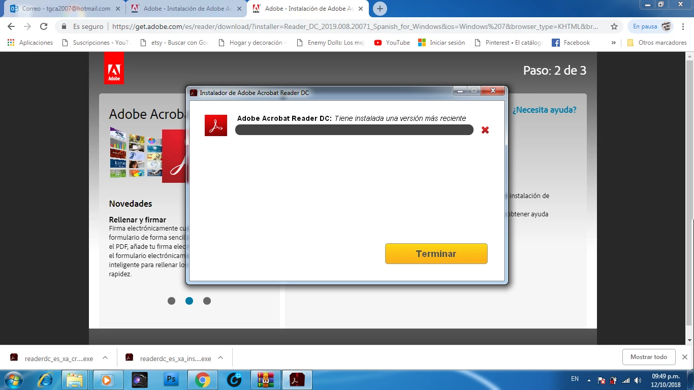This screenshot has height=390, width=694.
Task: Select the second blue carousel dot
Action: pos(189,301)
